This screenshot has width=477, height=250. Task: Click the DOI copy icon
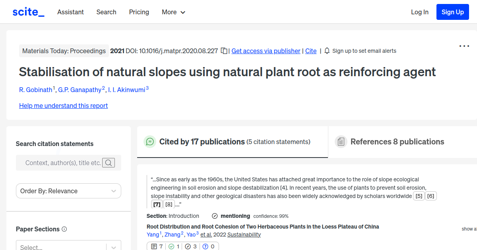point(223,51)
